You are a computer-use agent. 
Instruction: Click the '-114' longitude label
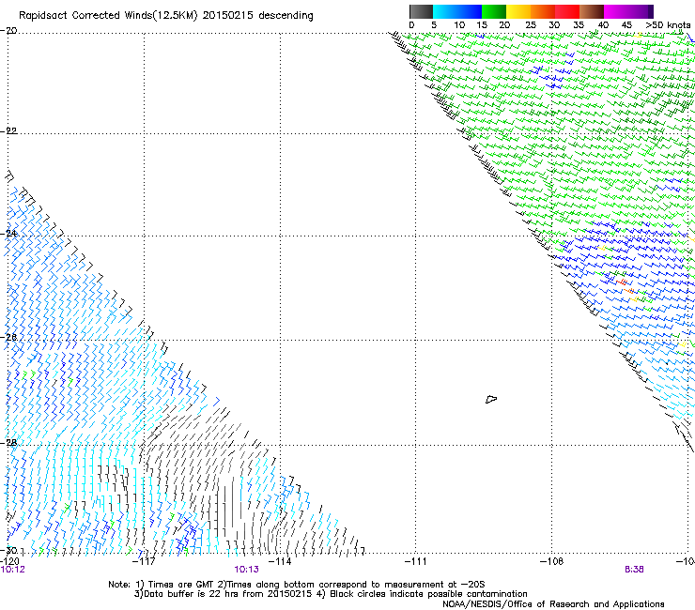tap(280, 561)
